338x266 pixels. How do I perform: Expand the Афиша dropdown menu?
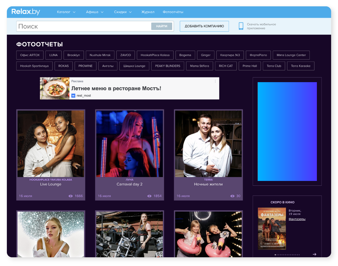tap(95, 12)
